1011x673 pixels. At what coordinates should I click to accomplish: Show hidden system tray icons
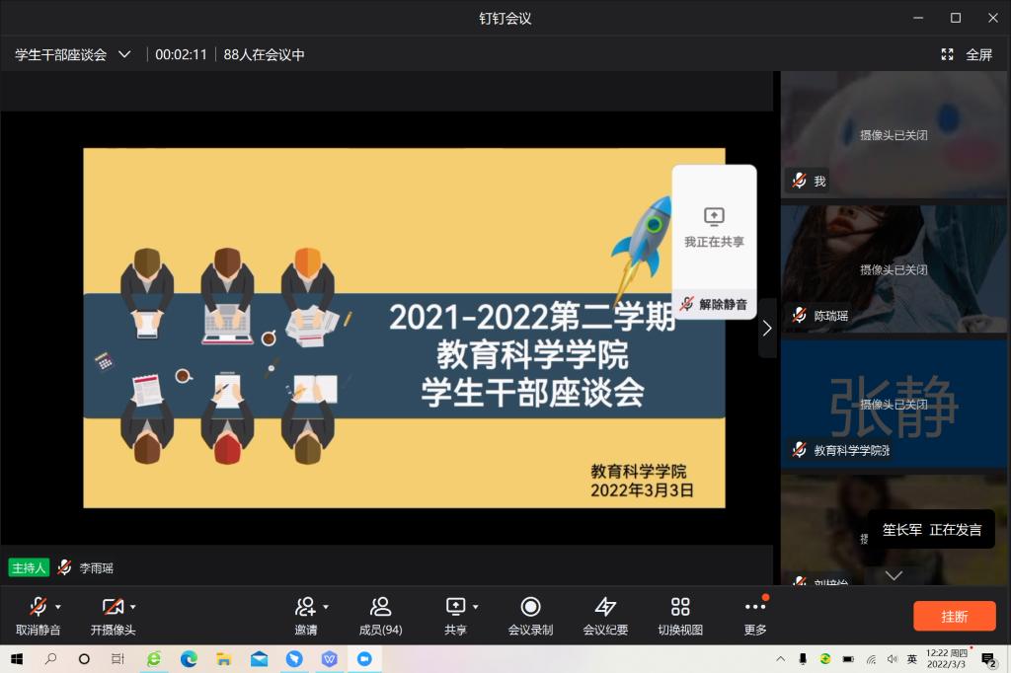[781, 659]
